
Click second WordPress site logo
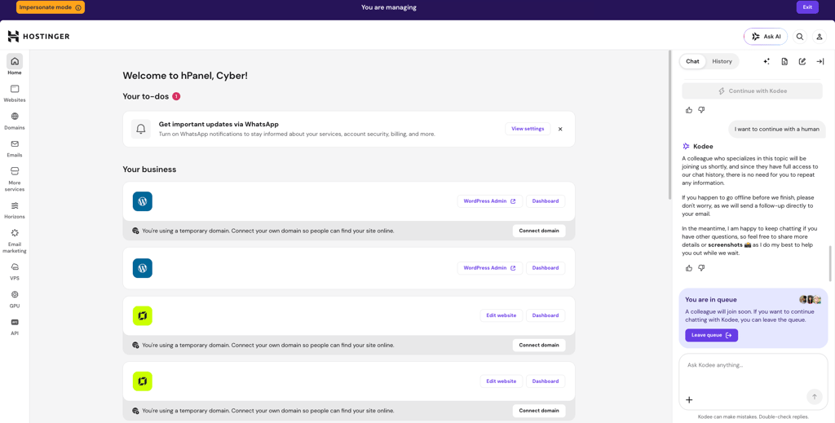point(142,268)
